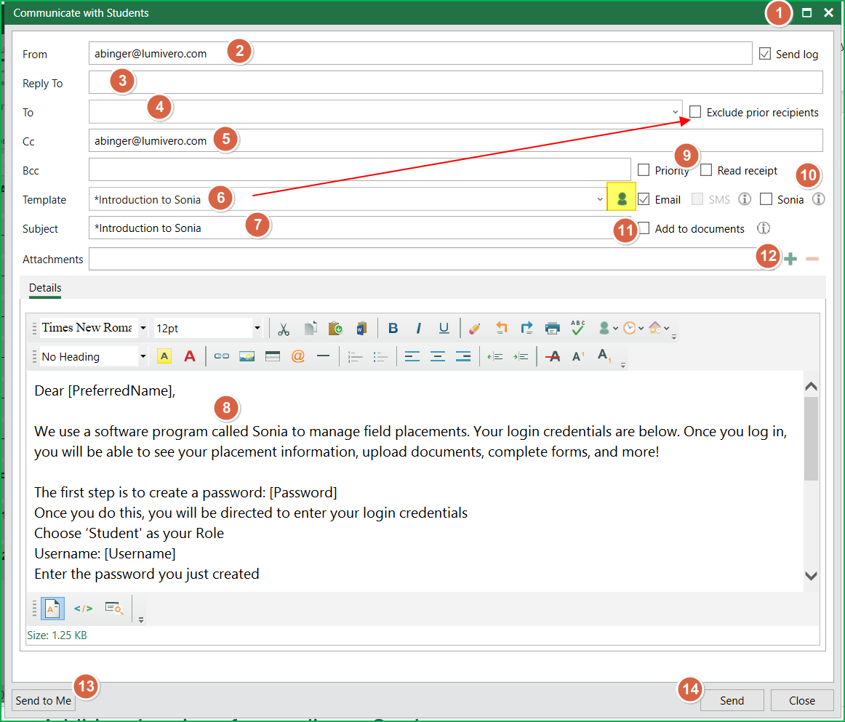The width and height of the screenshot is (845, 722).
Task: Select the Details tab
Action: click(45, 288)
